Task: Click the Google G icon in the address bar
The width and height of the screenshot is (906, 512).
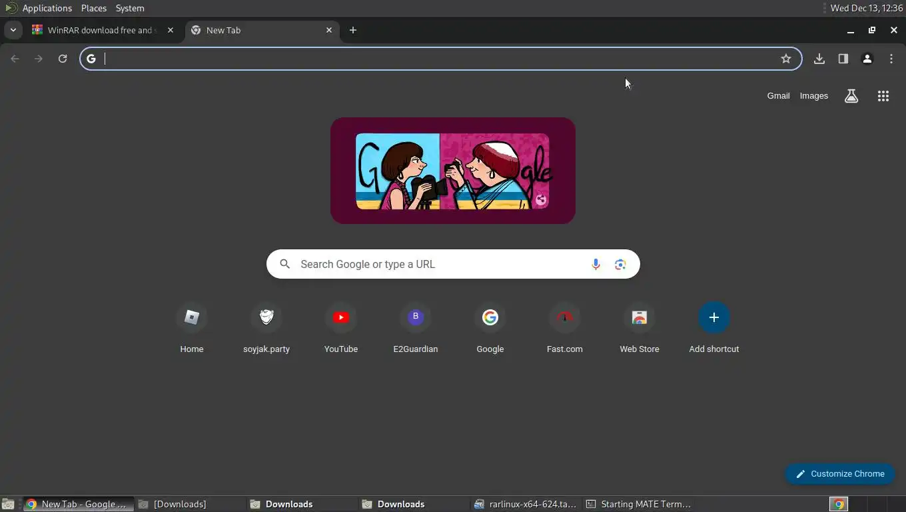Action: (x=91, y=59)
